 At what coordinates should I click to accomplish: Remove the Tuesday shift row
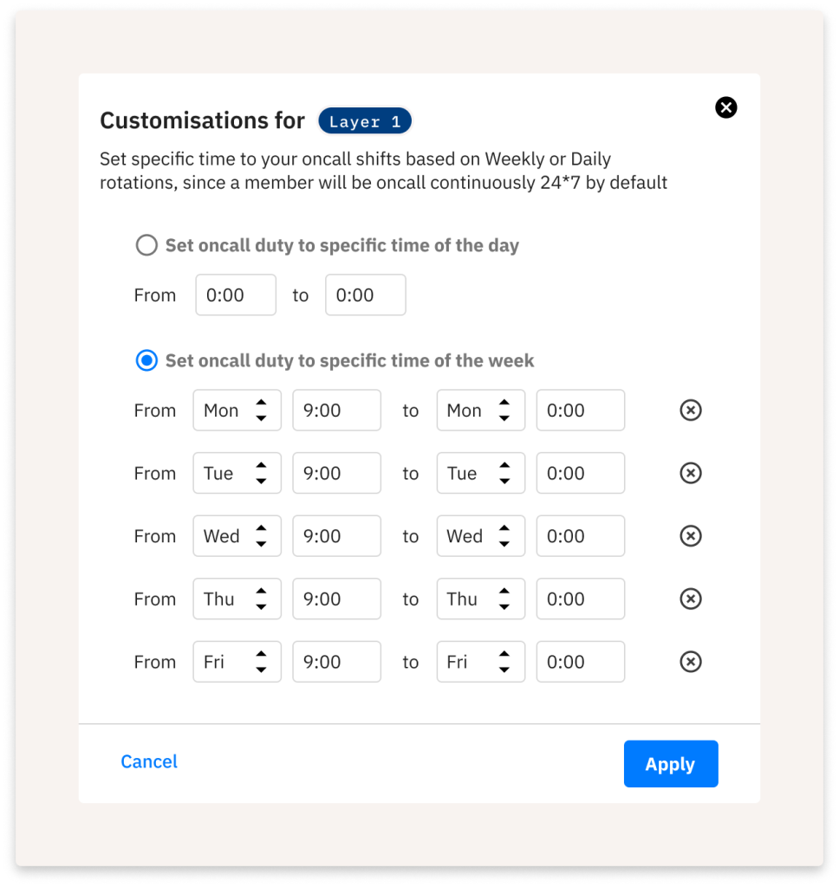(x=690, y=473)
